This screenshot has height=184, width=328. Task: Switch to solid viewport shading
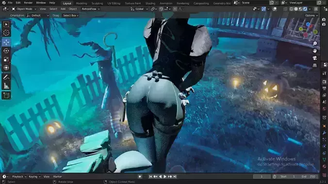tap(296, 9)
